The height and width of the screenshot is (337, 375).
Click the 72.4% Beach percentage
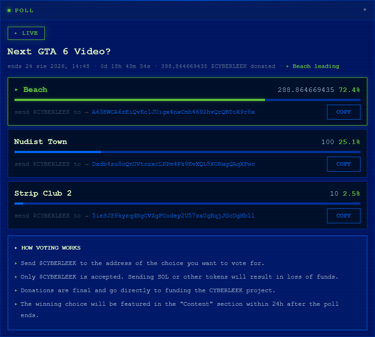[349, 90]
